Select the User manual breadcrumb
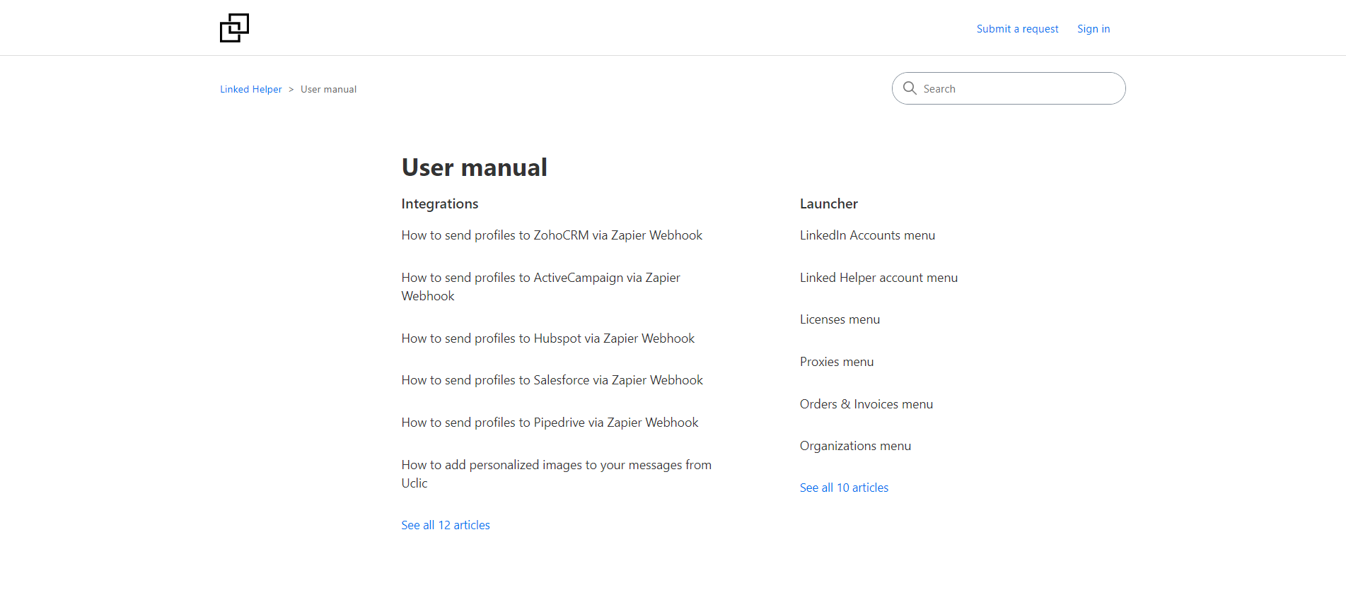This screenshot has width=1346, height=590. click(x=328, y=89)
